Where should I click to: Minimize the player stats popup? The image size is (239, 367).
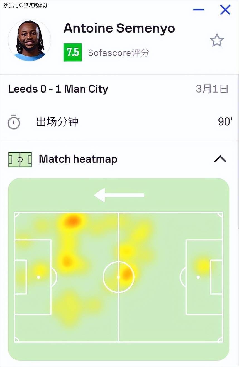[x=199, y=10]
